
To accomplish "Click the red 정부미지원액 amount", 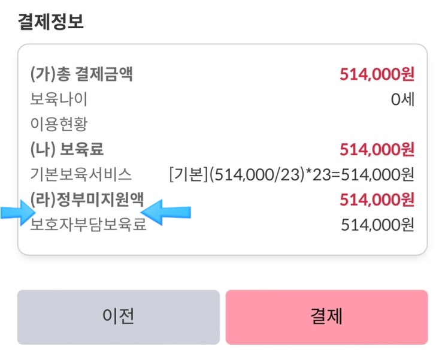I will 377,200.
